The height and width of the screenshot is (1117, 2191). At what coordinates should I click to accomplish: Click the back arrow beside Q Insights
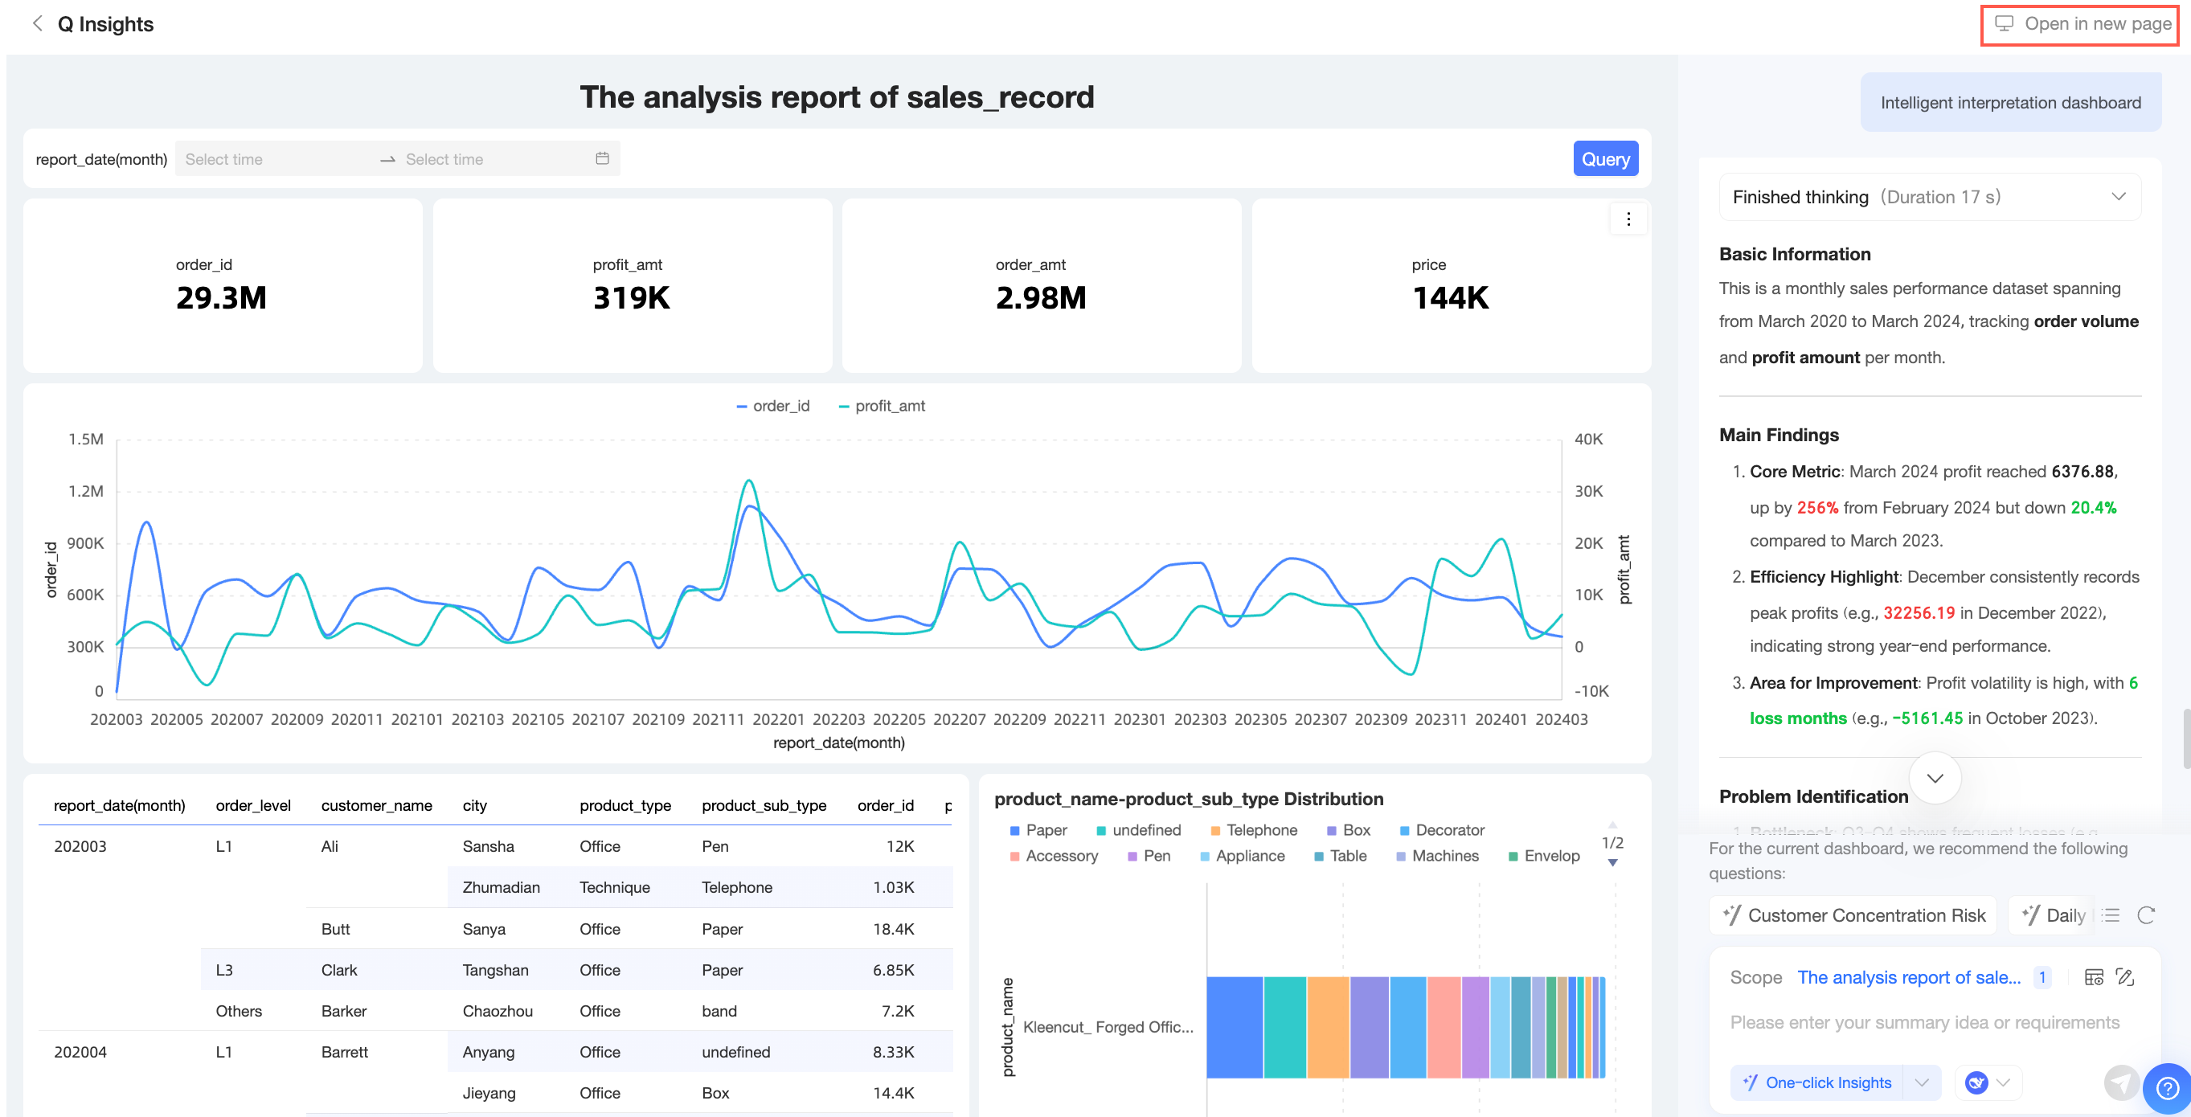[x=37, y=24]
